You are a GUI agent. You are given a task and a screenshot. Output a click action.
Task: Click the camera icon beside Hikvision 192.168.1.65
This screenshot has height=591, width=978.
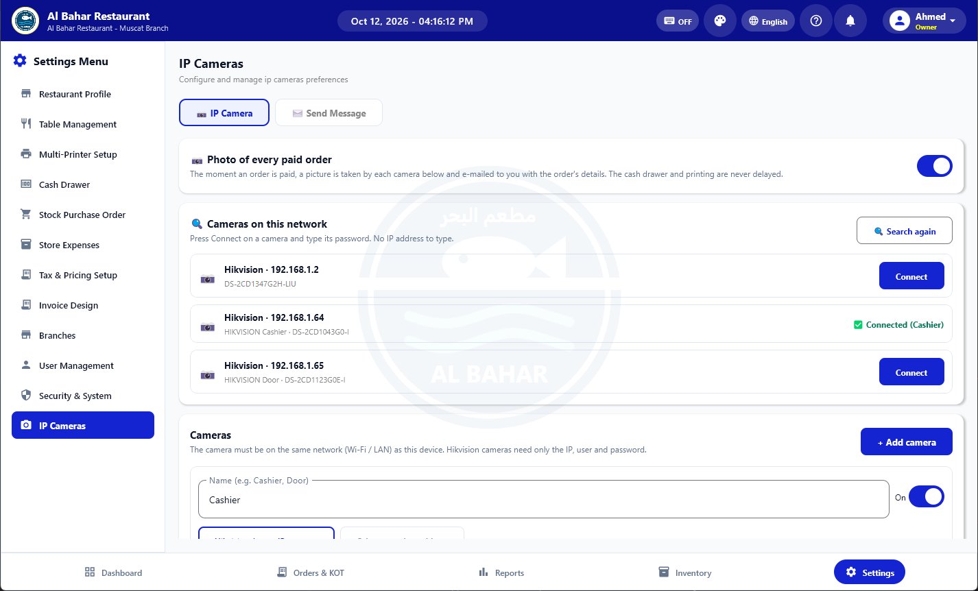tap(207, 375)
